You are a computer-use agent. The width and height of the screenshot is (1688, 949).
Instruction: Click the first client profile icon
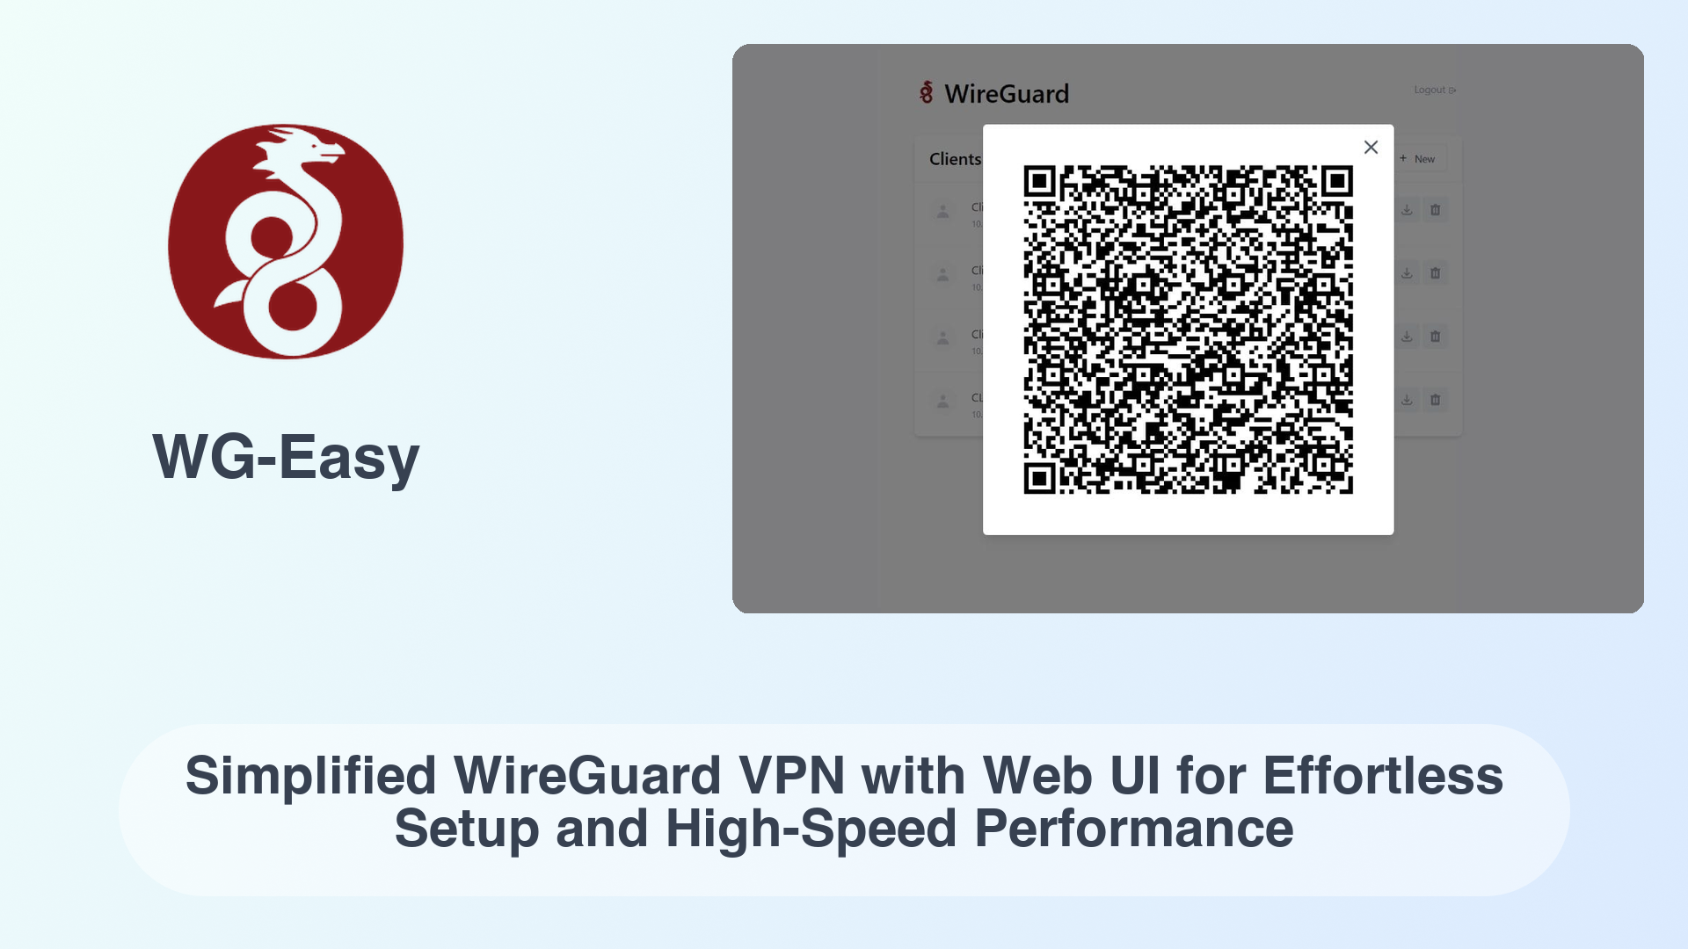(x=943, y=211)
